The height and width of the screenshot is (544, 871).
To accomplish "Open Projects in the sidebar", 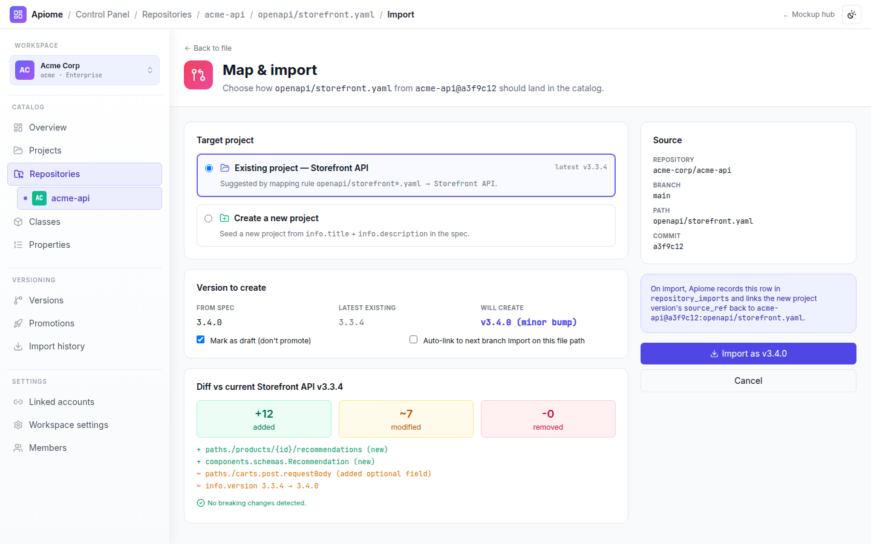I will point(85,151).
